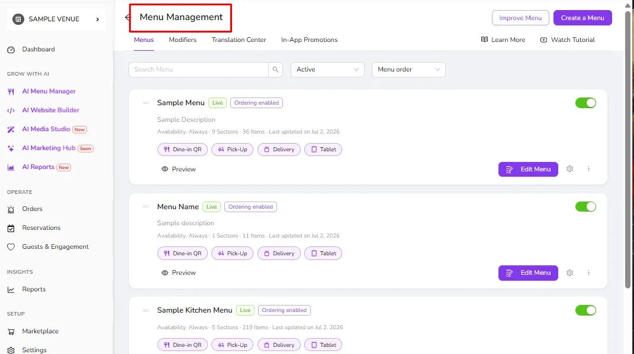The height and width of the screenshot is (354, 634).
Task: Open the Active status dropdown
Action: pyautogui.click(x=327, y=69)
